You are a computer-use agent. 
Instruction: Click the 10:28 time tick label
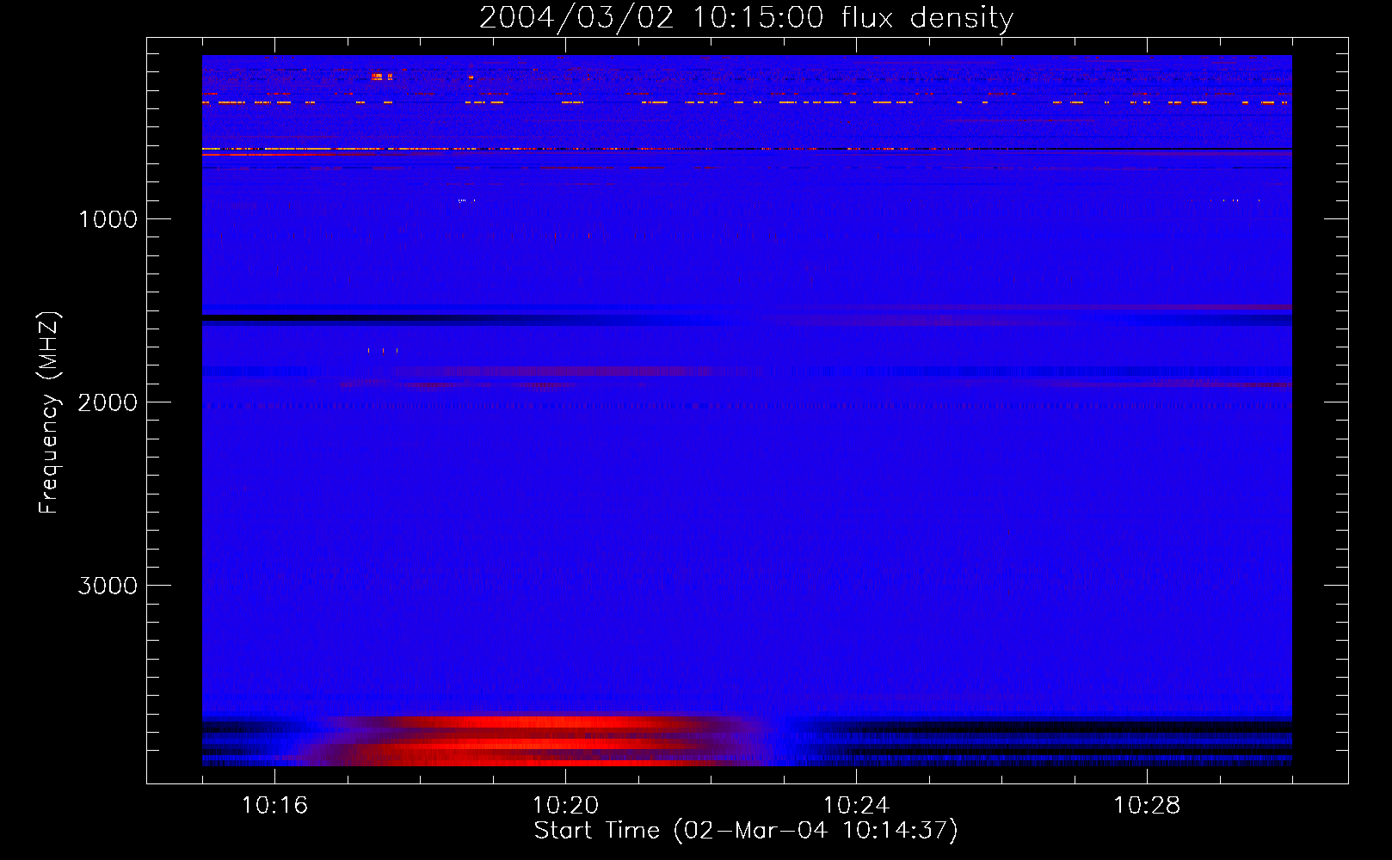[x=1147, y=805]
